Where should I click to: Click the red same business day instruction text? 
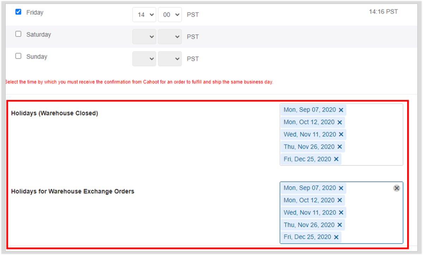pos(139,82)
